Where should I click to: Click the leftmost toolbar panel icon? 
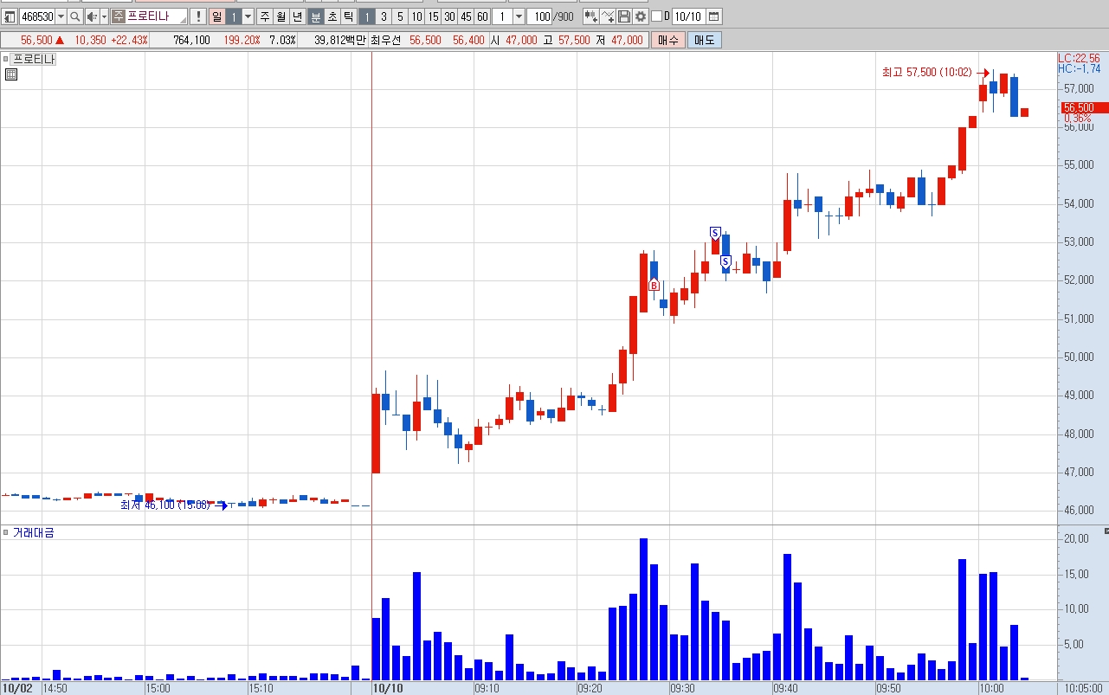[x=10, y=16]
